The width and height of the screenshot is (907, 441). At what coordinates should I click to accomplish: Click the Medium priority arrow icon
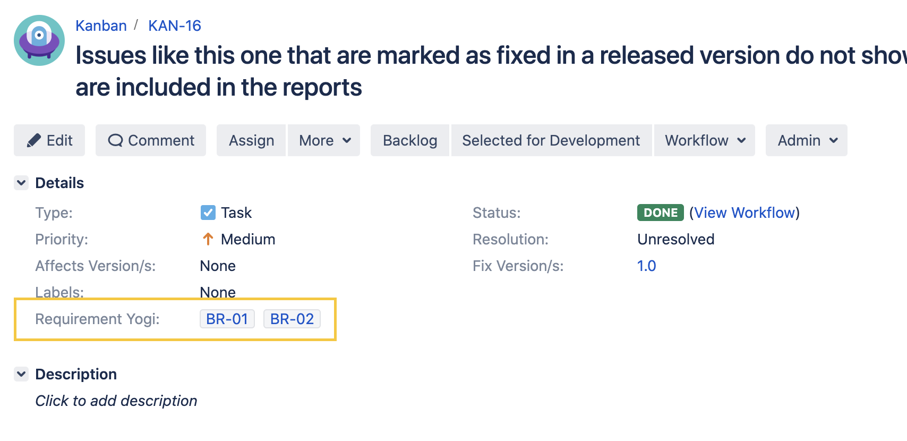[208, 239]
